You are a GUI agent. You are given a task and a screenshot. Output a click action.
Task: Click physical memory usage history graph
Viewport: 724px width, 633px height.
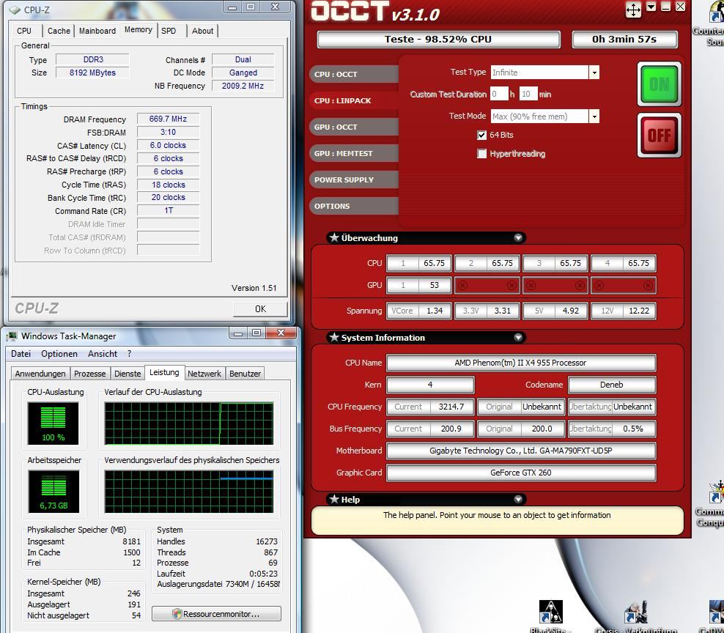click(x=189, y=492)
